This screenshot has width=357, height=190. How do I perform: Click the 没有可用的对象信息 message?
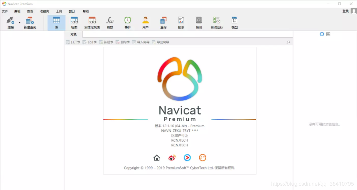coord(324,124)
